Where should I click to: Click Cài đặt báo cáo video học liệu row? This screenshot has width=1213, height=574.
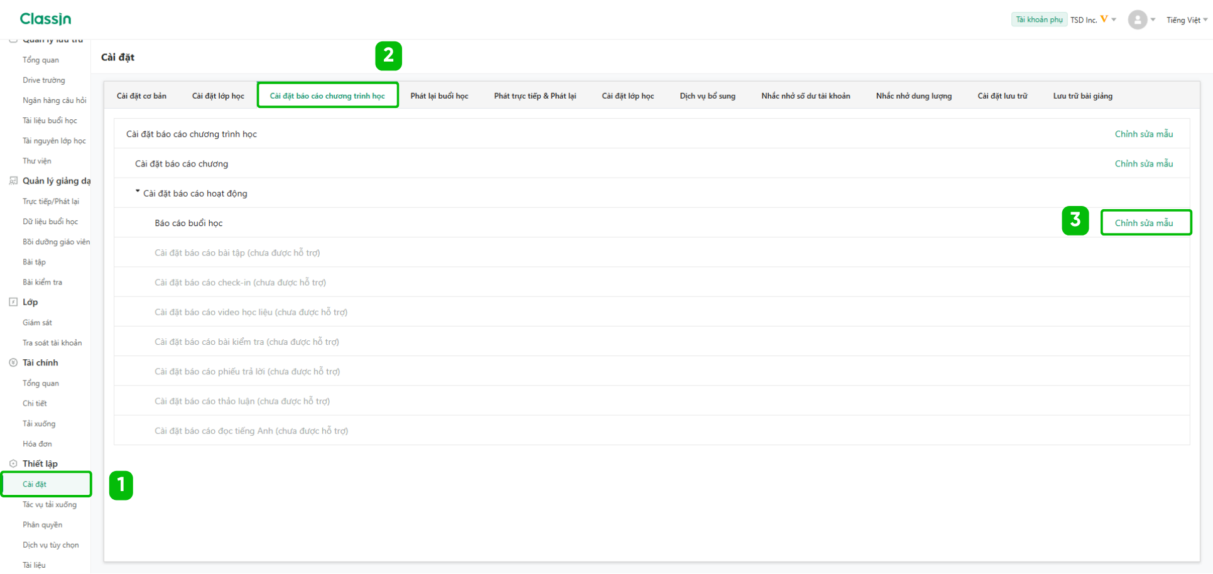click(651, 311)
